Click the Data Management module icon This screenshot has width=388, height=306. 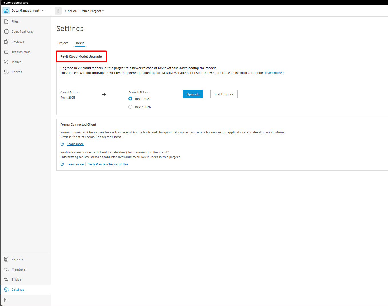click(6, 11)
